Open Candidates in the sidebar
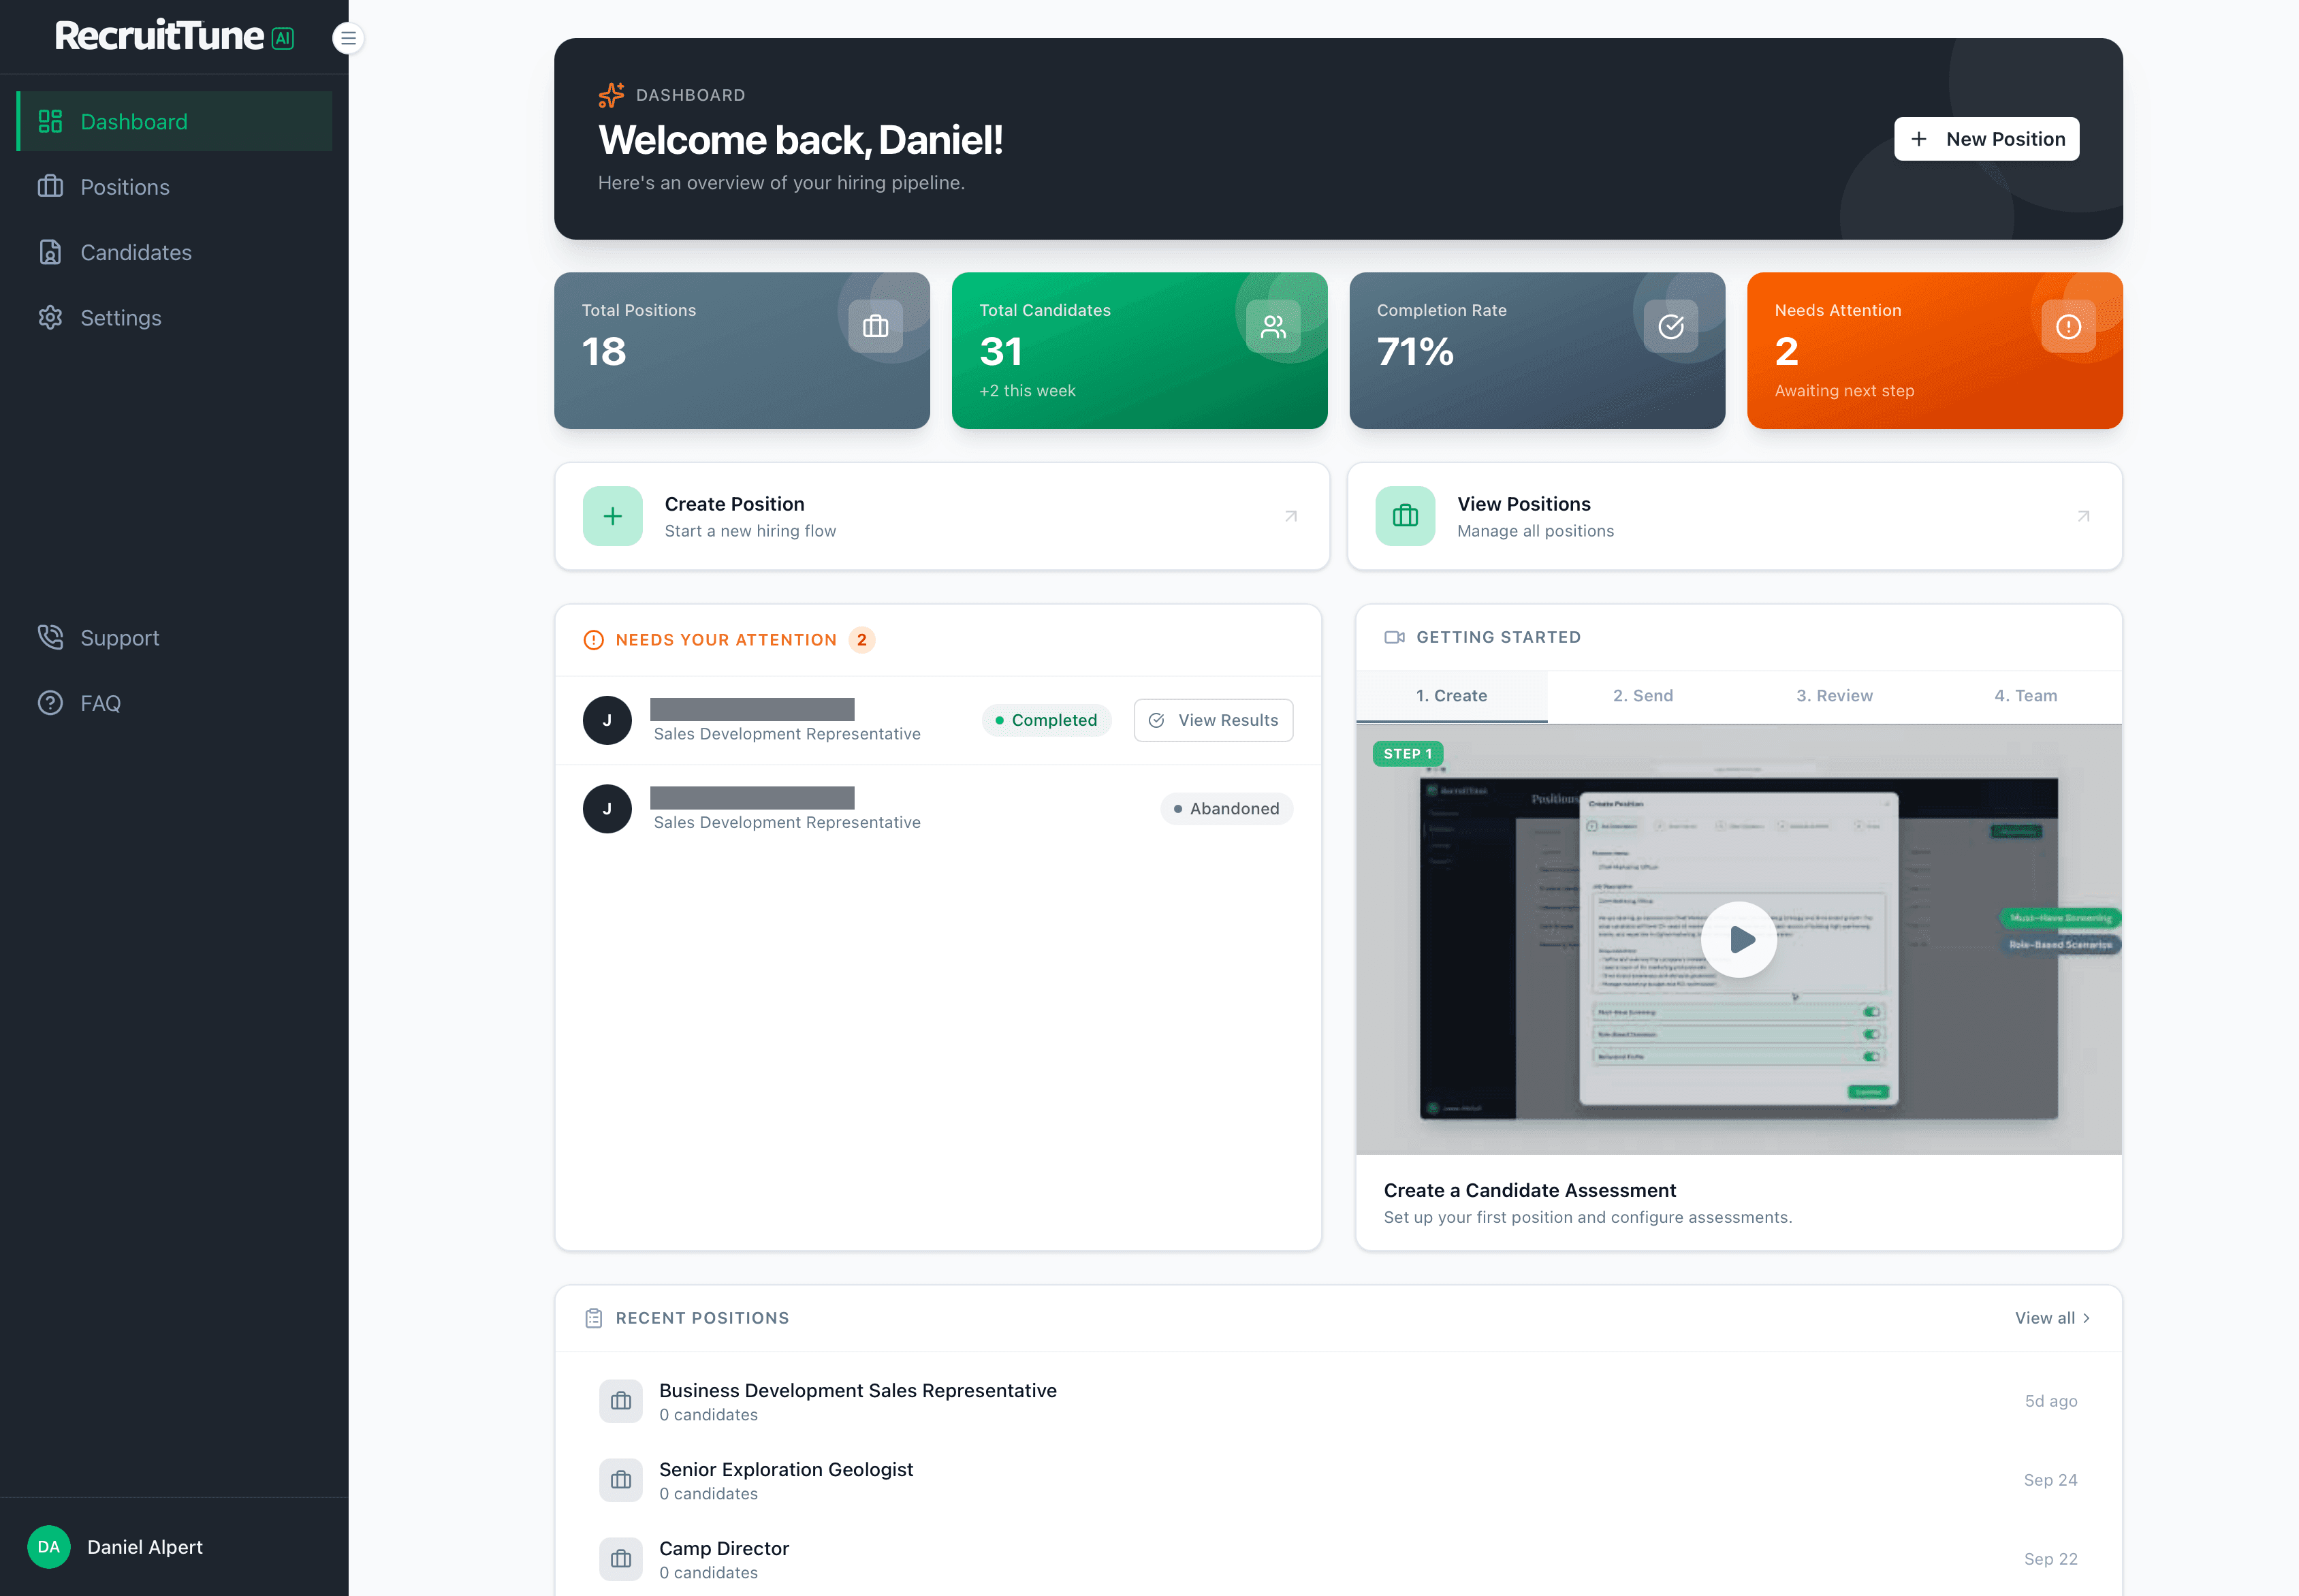2299x1596 pixels. pyautogui.click(x=175, y=252)
